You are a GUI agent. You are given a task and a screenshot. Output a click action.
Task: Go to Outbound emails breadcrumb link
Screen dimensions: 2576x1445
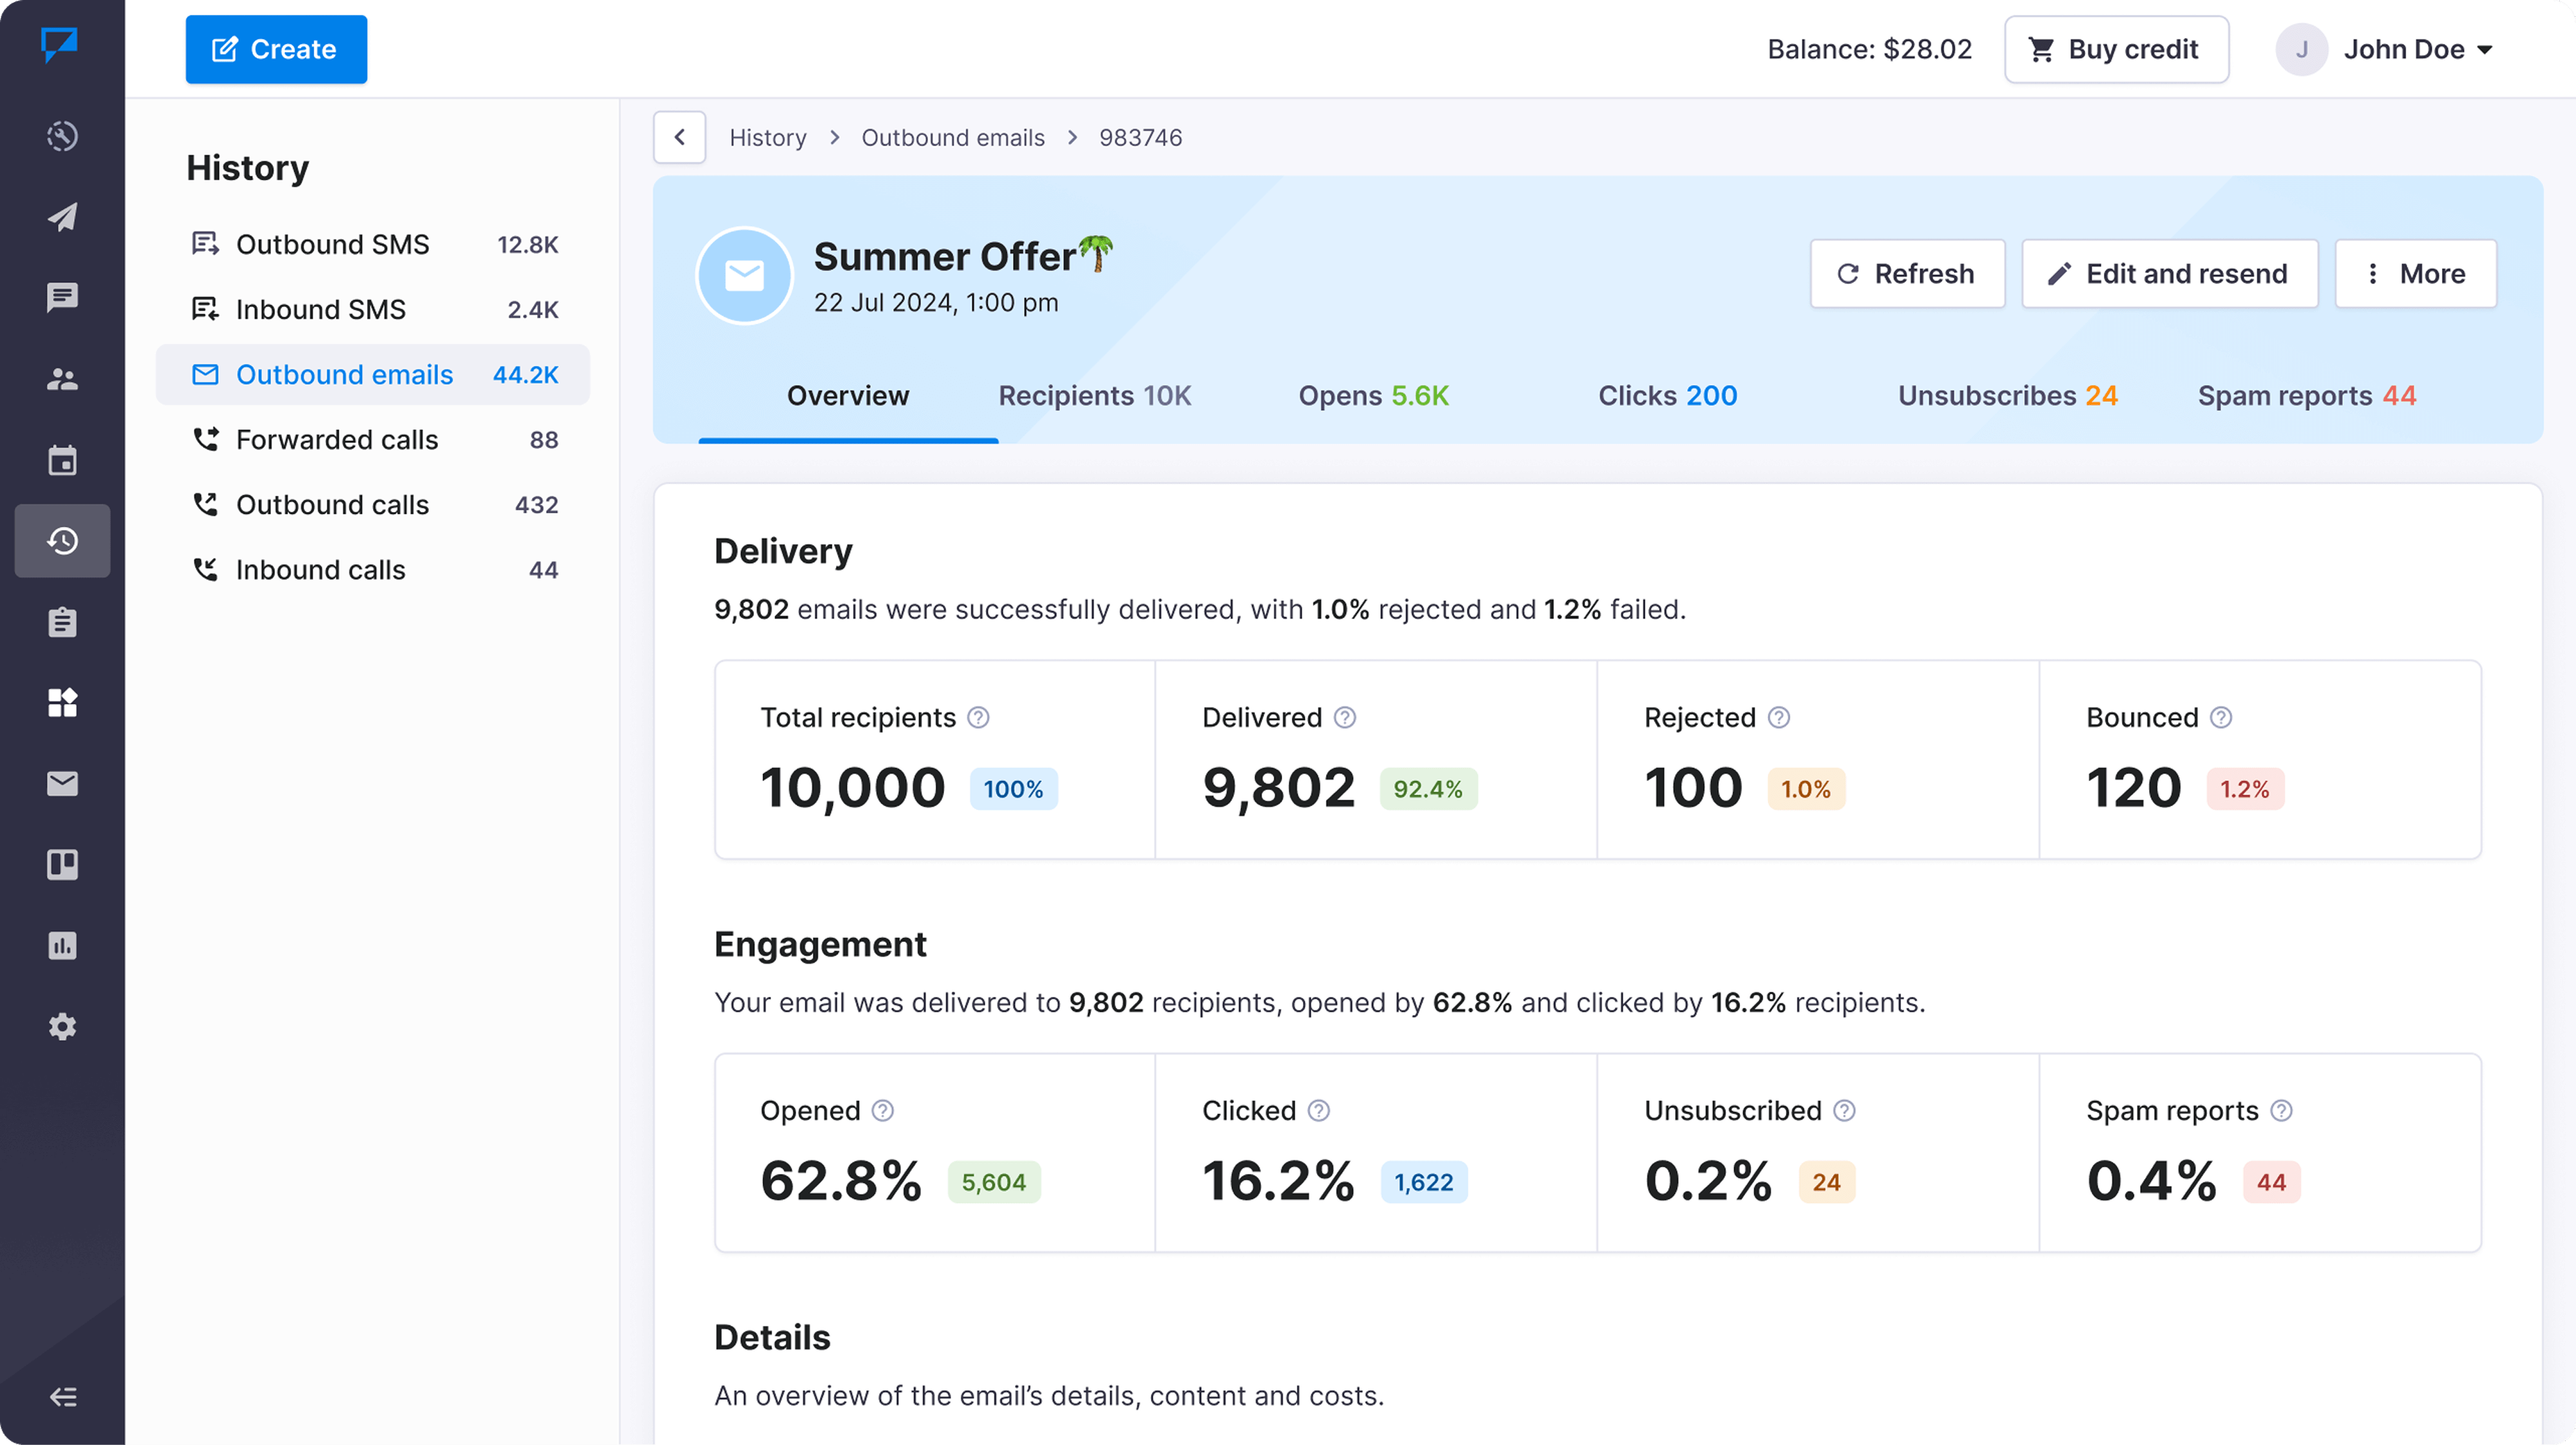click(x=953, y=138)
